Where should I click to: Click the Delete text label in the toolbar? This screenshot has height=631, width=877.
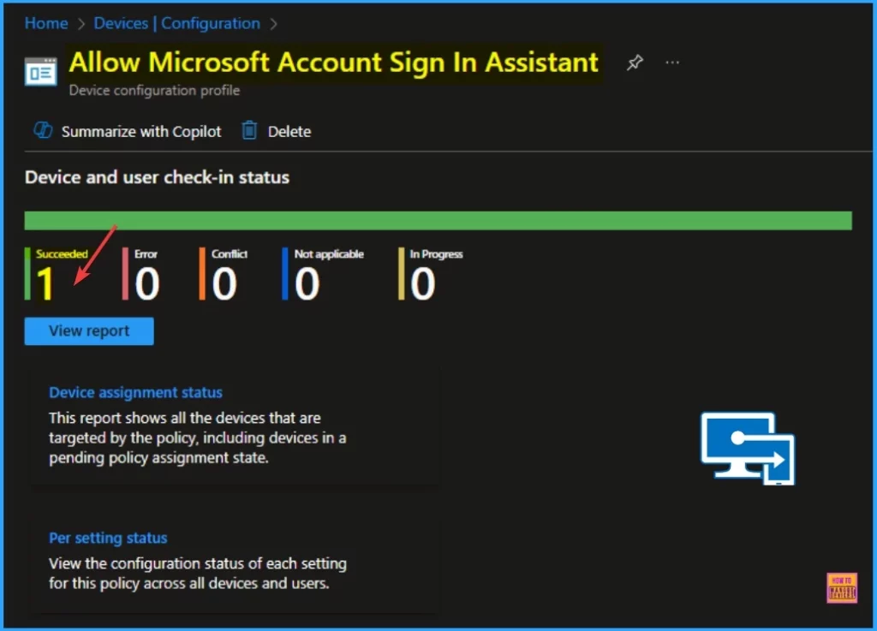(289, 131)
